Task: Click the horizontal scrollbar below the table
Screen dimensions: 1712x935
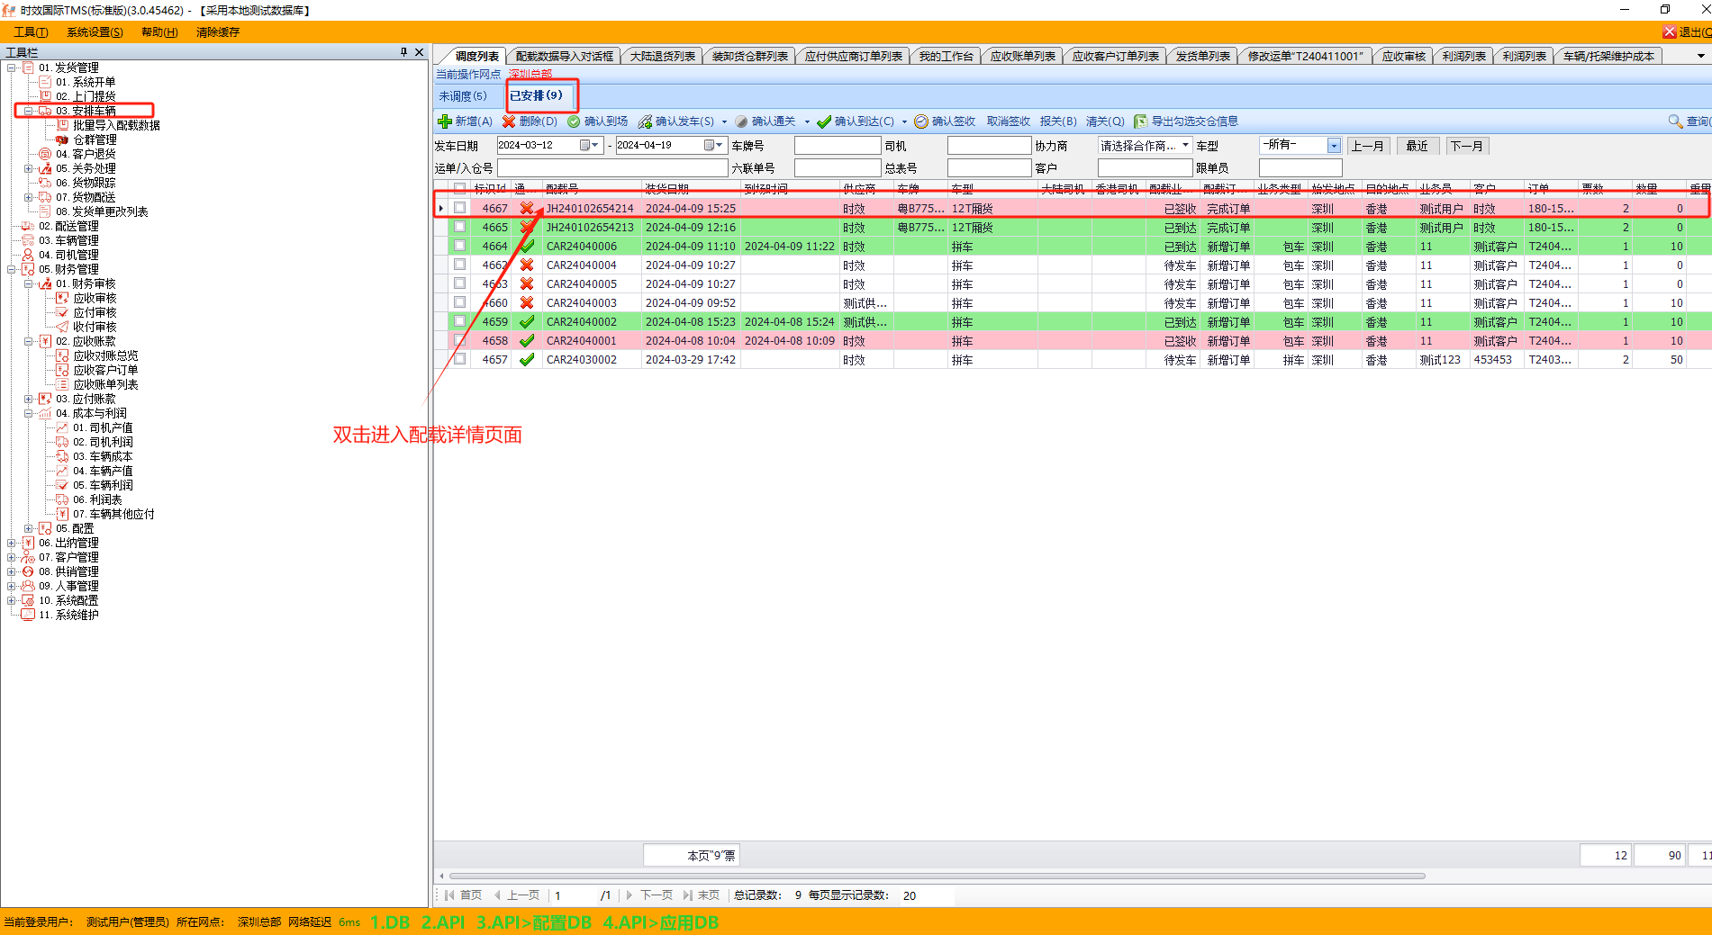Action: coord(937,876)
